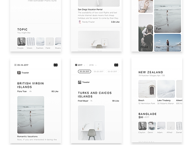Open the People topic thumbnail
193x145 pixels.
pos(22,42)
